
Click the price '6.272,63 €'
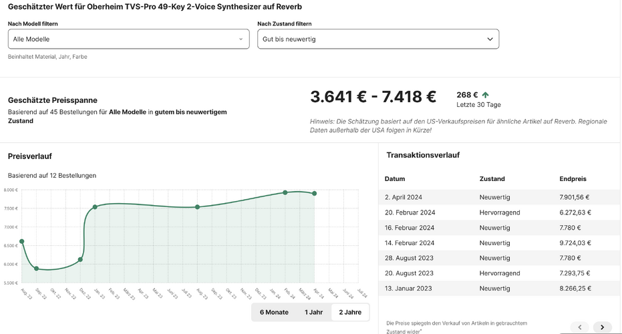pos(575,212)
